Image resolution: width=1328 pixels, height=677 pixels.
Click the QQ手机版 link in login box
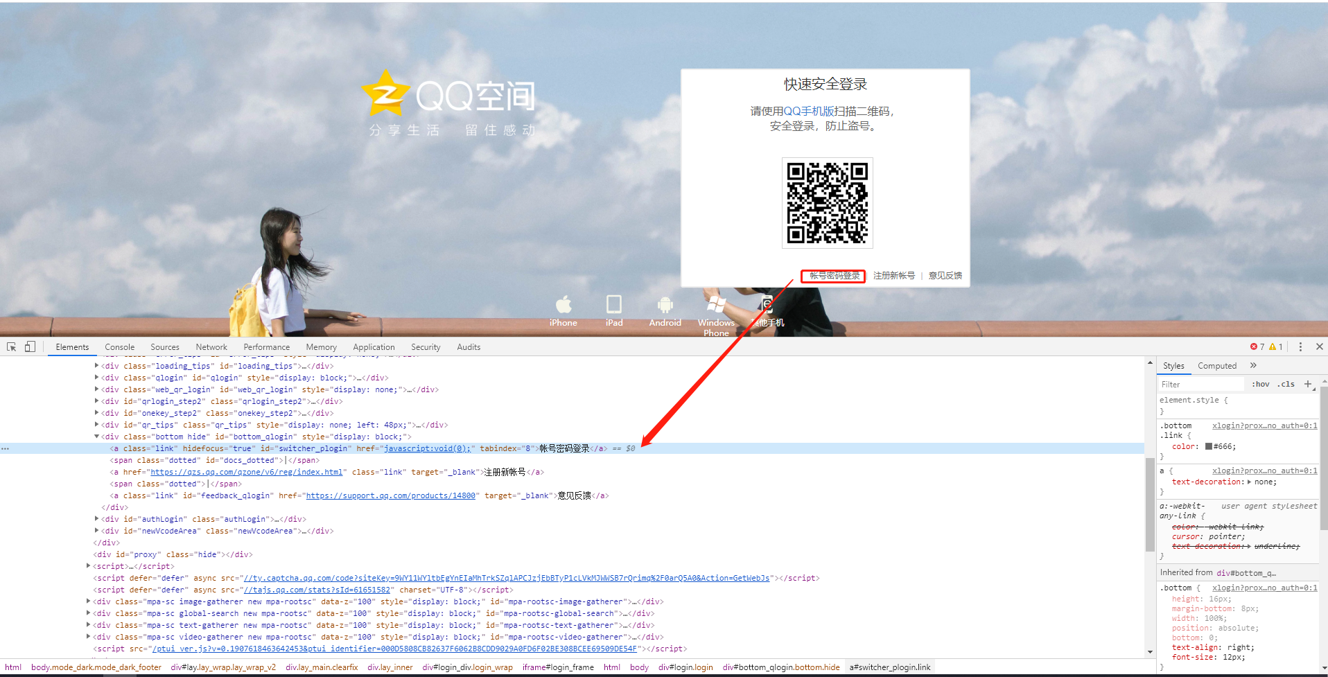(809, 111)
